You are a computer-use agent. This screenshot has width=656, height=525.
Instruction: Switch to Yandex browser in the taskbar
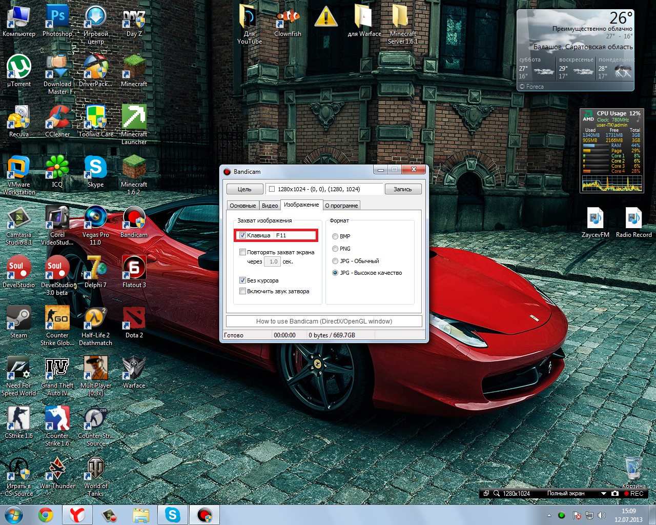click(77, 515)
